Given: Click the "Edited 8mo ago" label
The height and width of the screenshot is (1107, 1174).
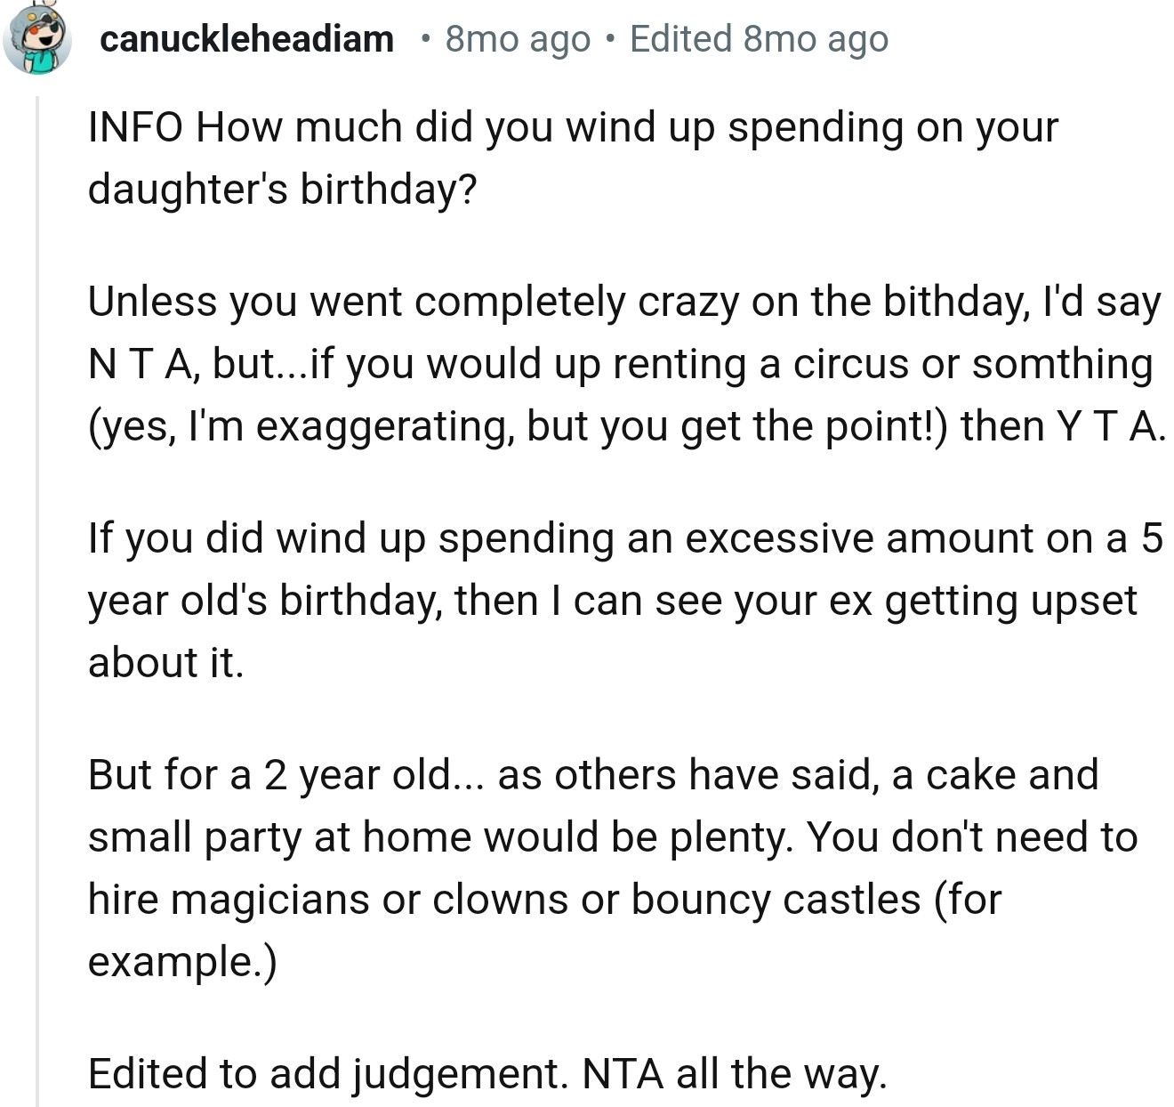Looking at the screenshot, I should pos(759,39).
